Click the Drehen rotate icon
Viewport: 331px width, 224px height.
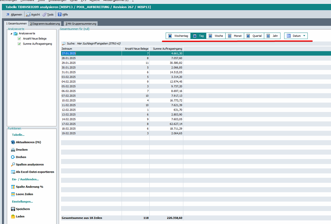point(13,157)
